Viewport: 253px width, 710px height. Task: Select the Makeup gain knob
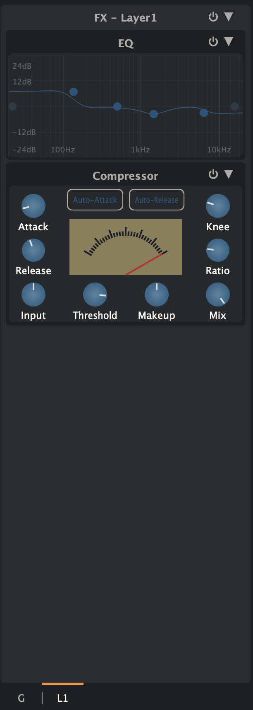point(156,295)
